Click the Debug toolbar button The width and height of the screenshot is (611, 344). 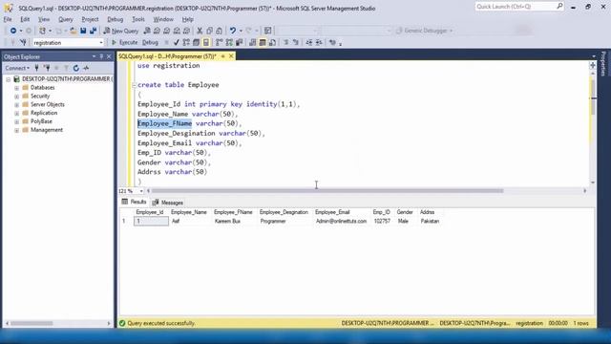click(x=150, y=42)
